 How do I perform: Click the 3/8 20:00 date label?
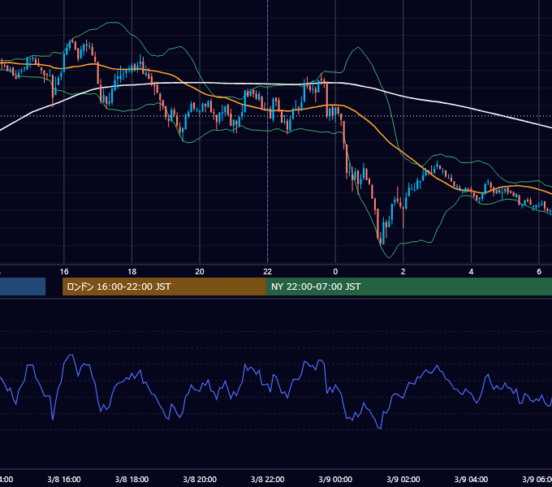pos(200,479)
